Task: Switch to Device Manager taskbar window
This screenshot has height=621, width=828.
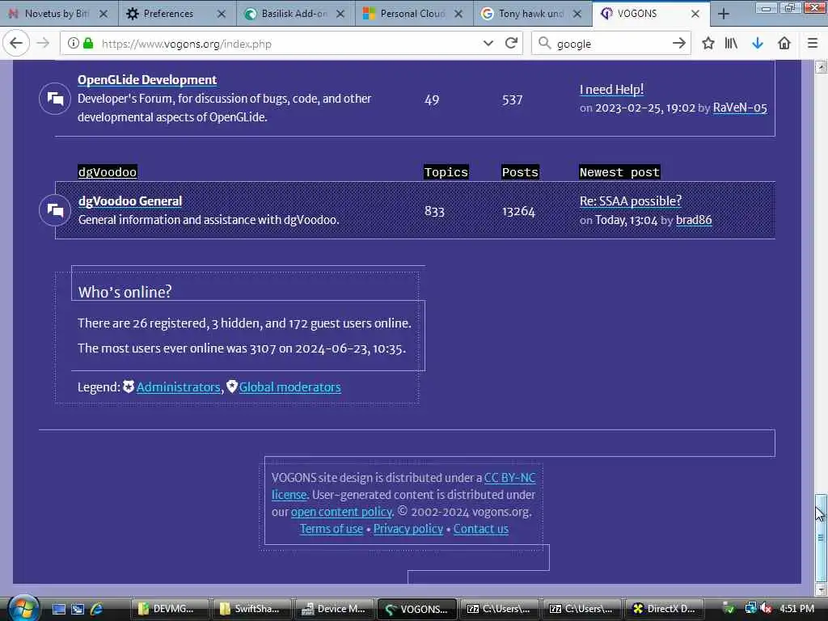Action: (334, 609)
